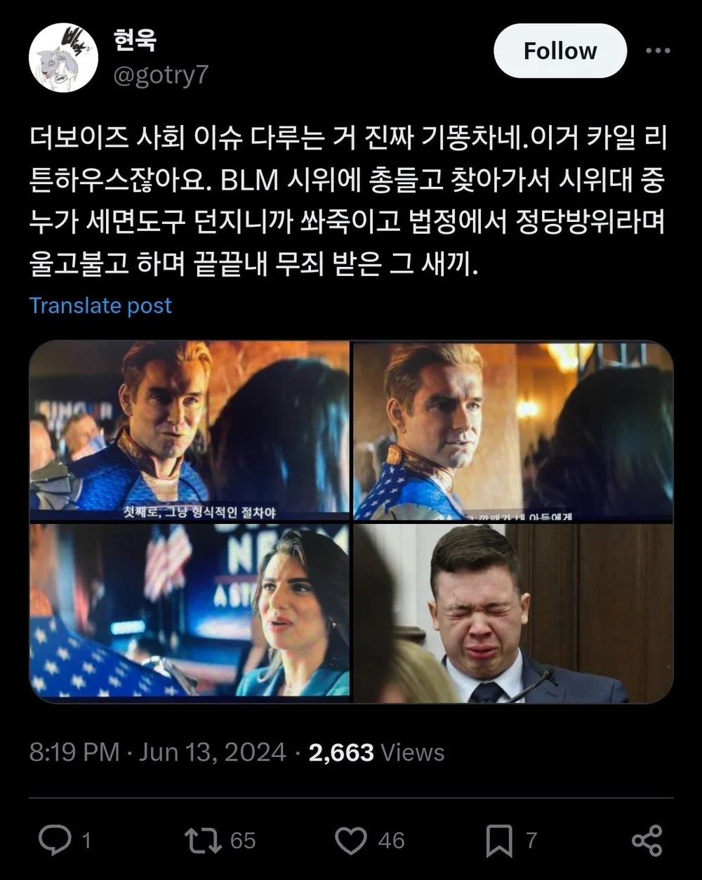Screen dimensions: 702x880
Task: Open the bottom-left image of woman in teal
Action: click(190, 613)
